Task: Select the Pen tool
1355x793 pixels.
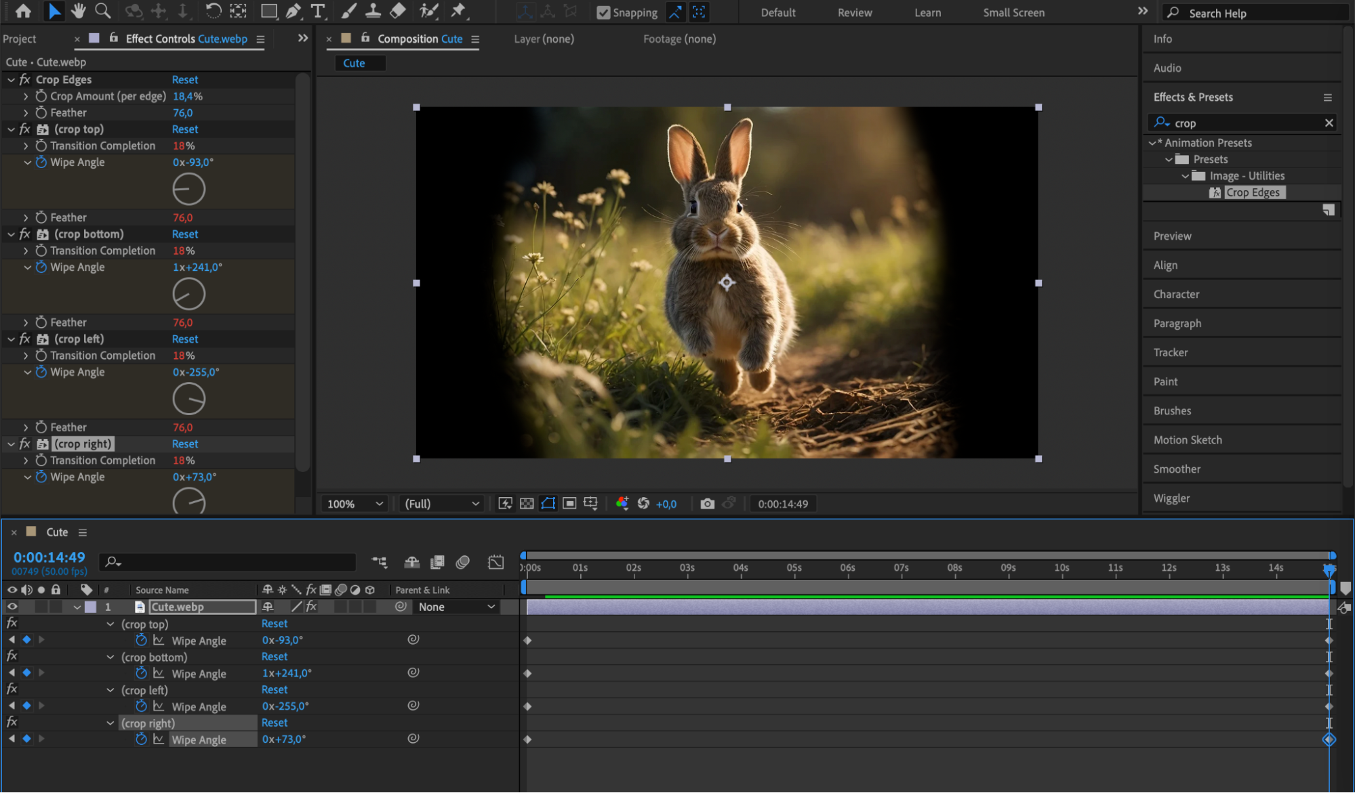Action: pos(294,11)
